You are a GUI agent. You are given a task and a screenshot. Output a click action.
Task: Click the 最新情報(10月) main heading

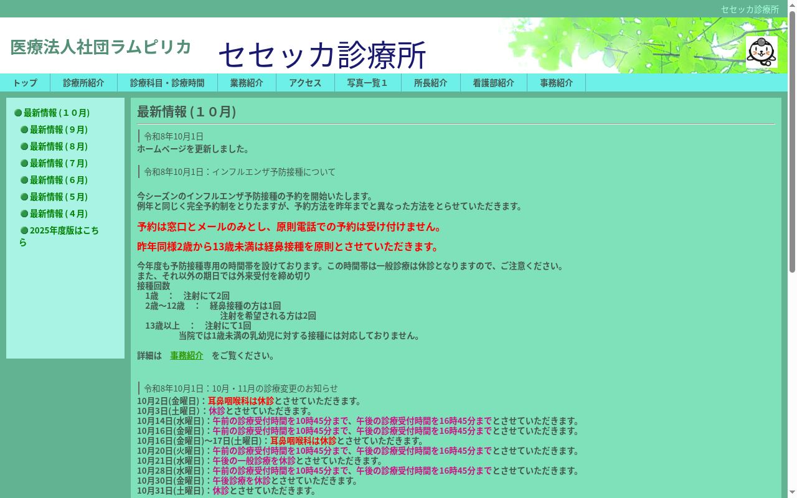click(x=187, y=112)
